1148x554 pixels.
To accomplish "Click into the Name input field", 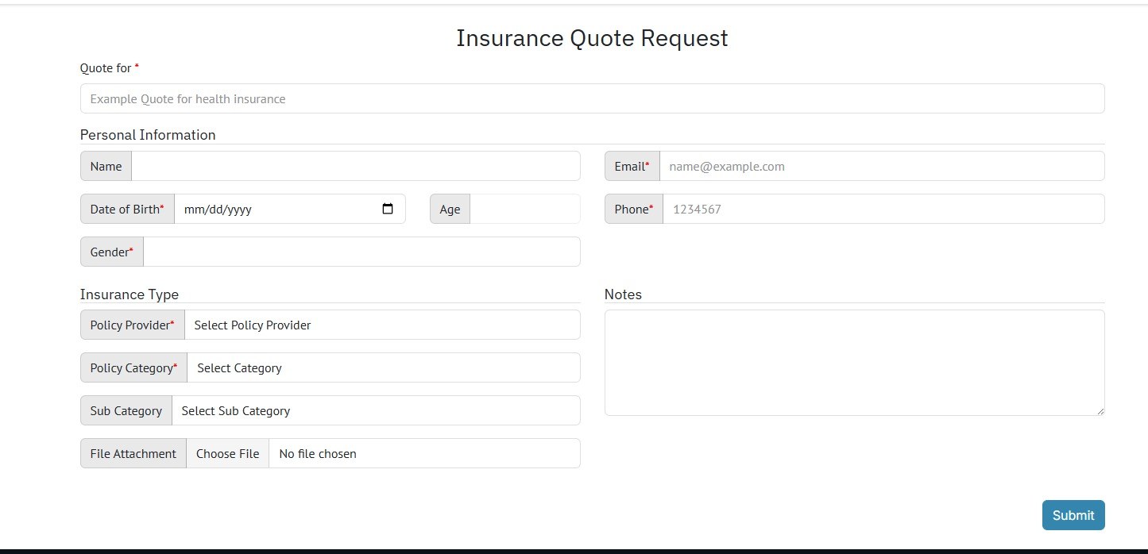I will [355, 167].
